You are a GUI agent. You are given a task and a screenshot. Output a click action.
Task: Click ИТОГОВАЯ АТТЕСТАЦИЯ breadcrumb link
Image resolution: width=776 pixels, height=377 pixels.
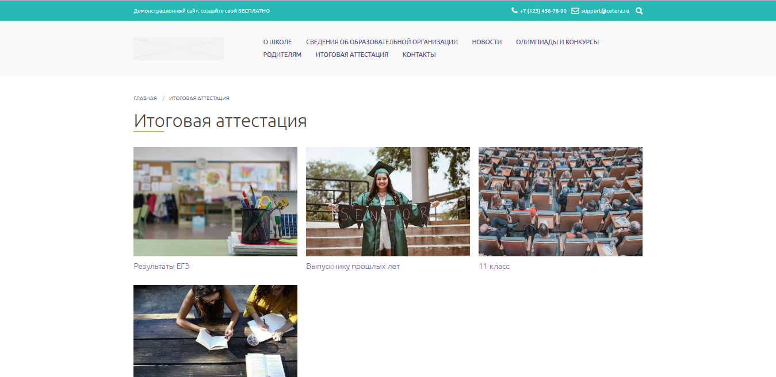point(198,98)
